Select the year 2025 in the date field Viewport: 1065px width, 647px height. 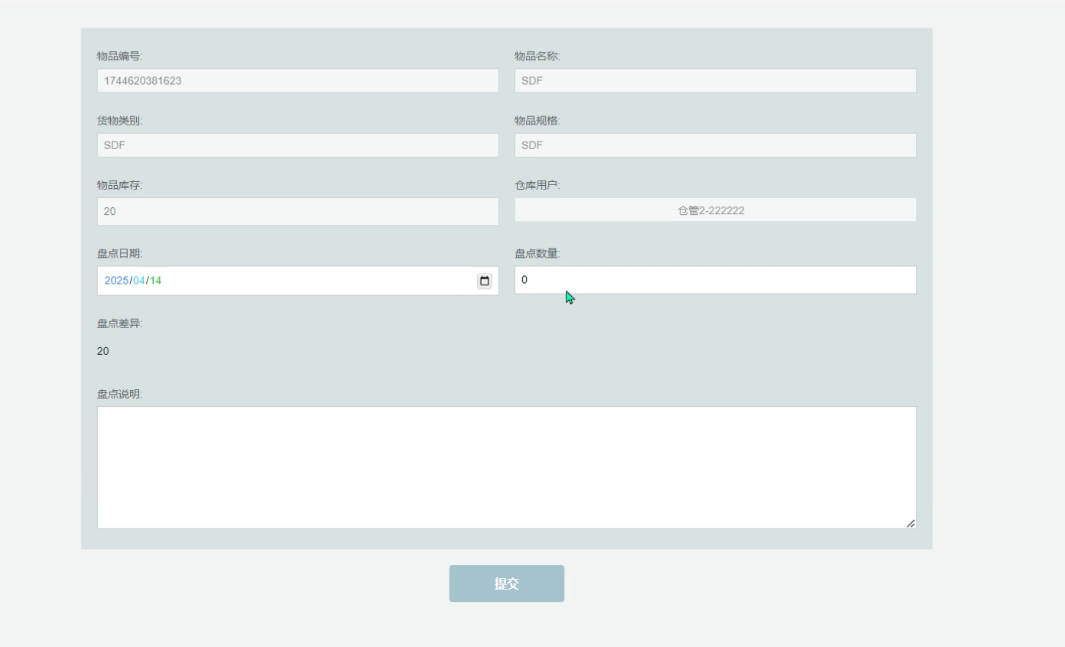(116, 281)
